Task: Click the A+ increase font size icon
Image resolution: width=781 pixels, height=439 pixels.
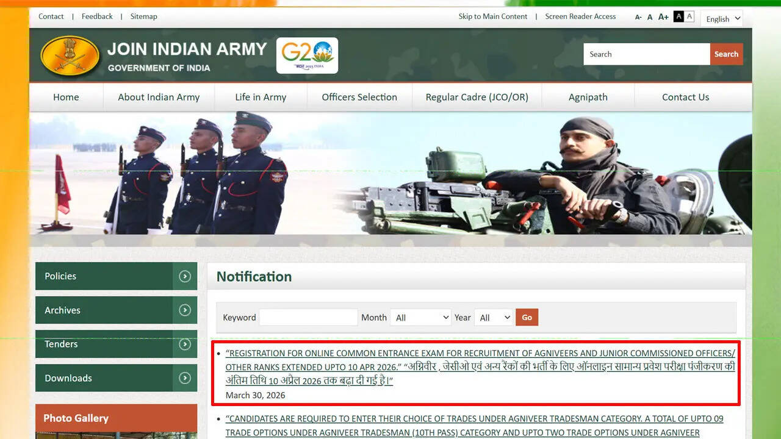Action: coord(663,16)
